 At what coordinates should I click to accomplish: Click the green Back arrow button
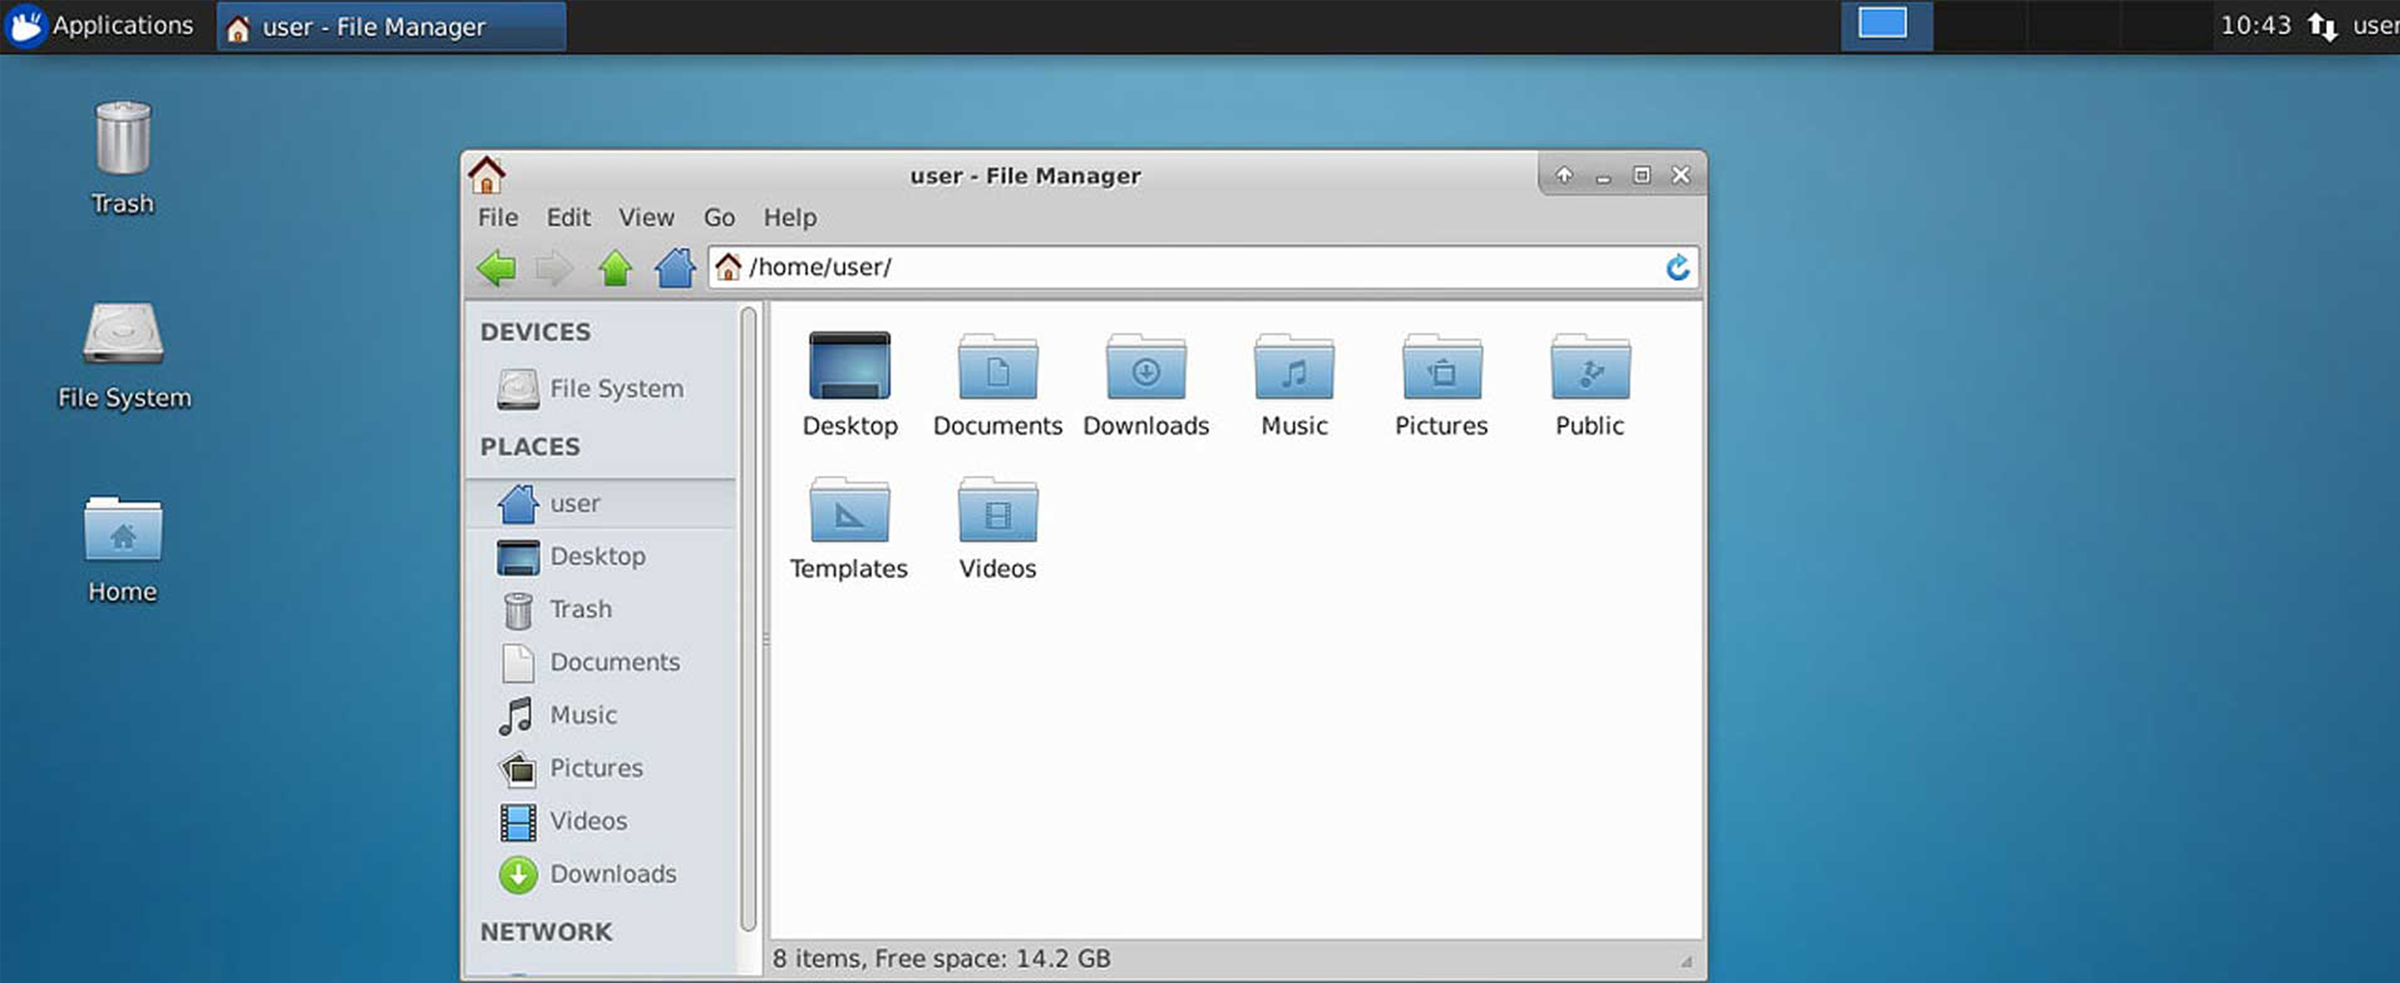tap(496, 268)
